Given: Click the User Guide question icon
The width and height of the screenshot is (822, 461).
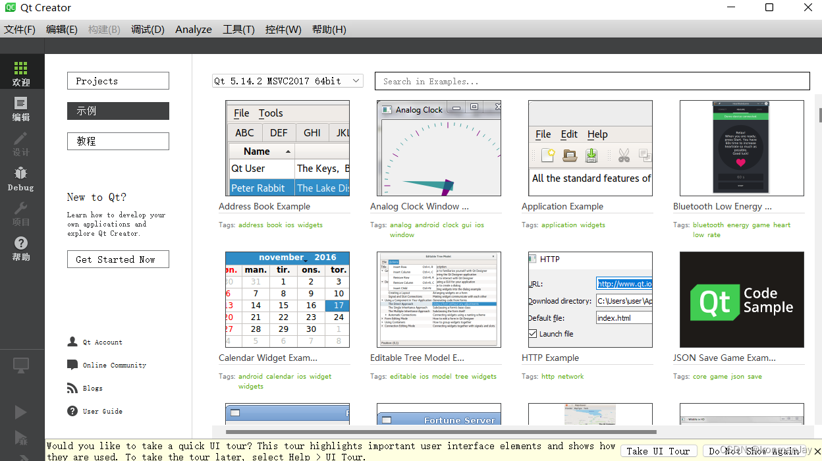Looking at the screenshot, I should point(72,411).
